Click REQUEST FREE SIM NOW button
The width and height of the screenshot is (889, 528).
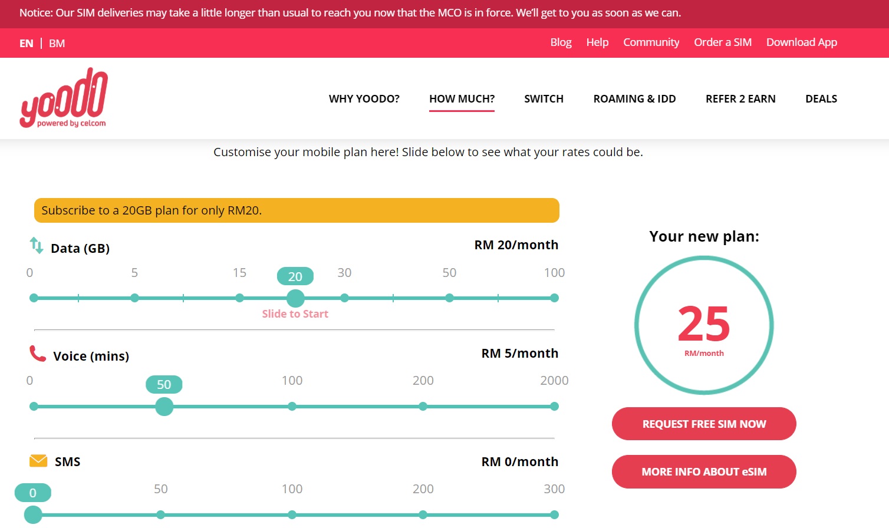coord(704,424)
